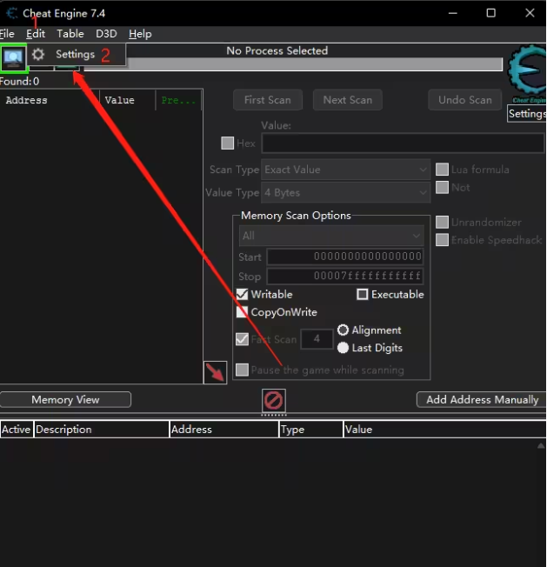Image resolution: width=547 pixels, height=567 pixels.
Task: Click the First Scan button
Action: coord(268,100)
